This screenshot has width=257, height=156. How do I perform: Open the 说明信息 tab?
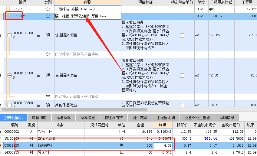(227, 118)
